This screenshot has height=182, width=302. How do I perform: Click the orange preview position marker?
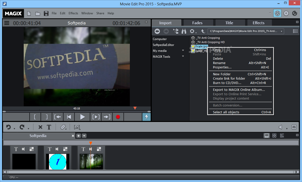tap(135, 108)
